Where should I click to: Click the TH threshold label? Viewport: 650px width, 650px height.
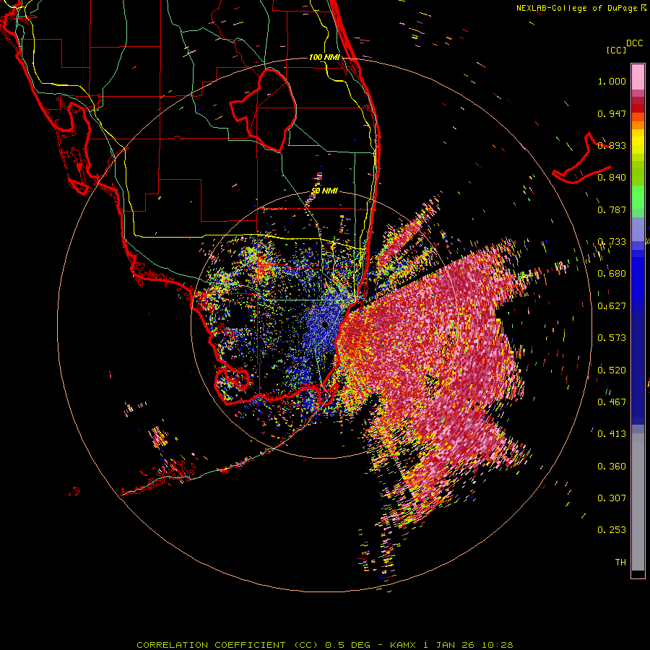620,563
